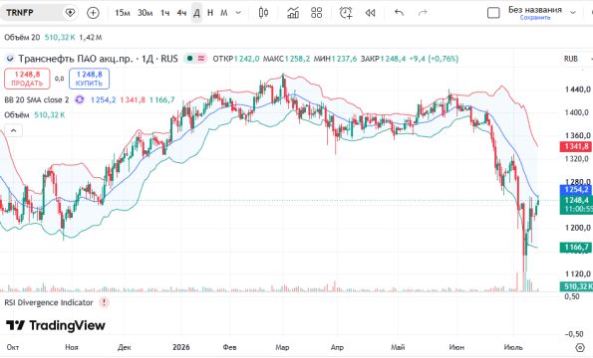
Task: Click the Объём 20 indicator legend
Action: pyautogui.click(x=22, y=38)
